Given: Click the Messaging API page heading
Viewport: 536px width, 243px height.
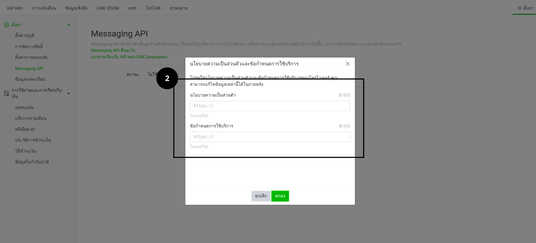Looking at the screenshot, I should click(119, 34).
